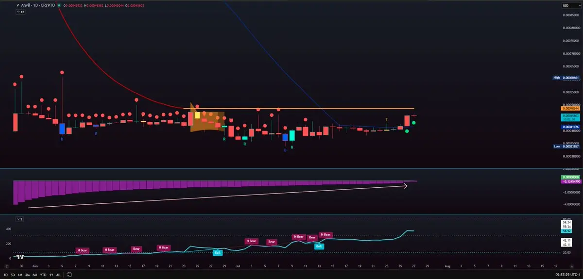Click the timezone icon left of the date axis
Screen dimensions: 583x279
click(x=8, y=266)
